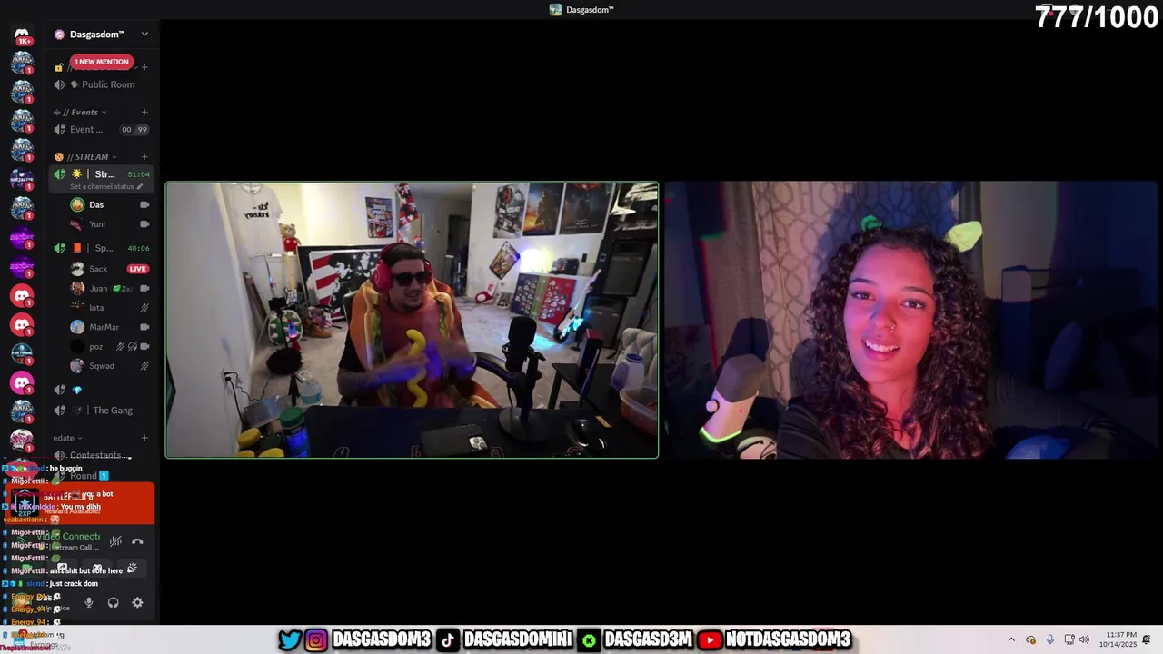The height and width of the screenshot is (654, 1163).
Task: Select the Str... voice channel with sun emoji
Action: click(x=100, y=174)
